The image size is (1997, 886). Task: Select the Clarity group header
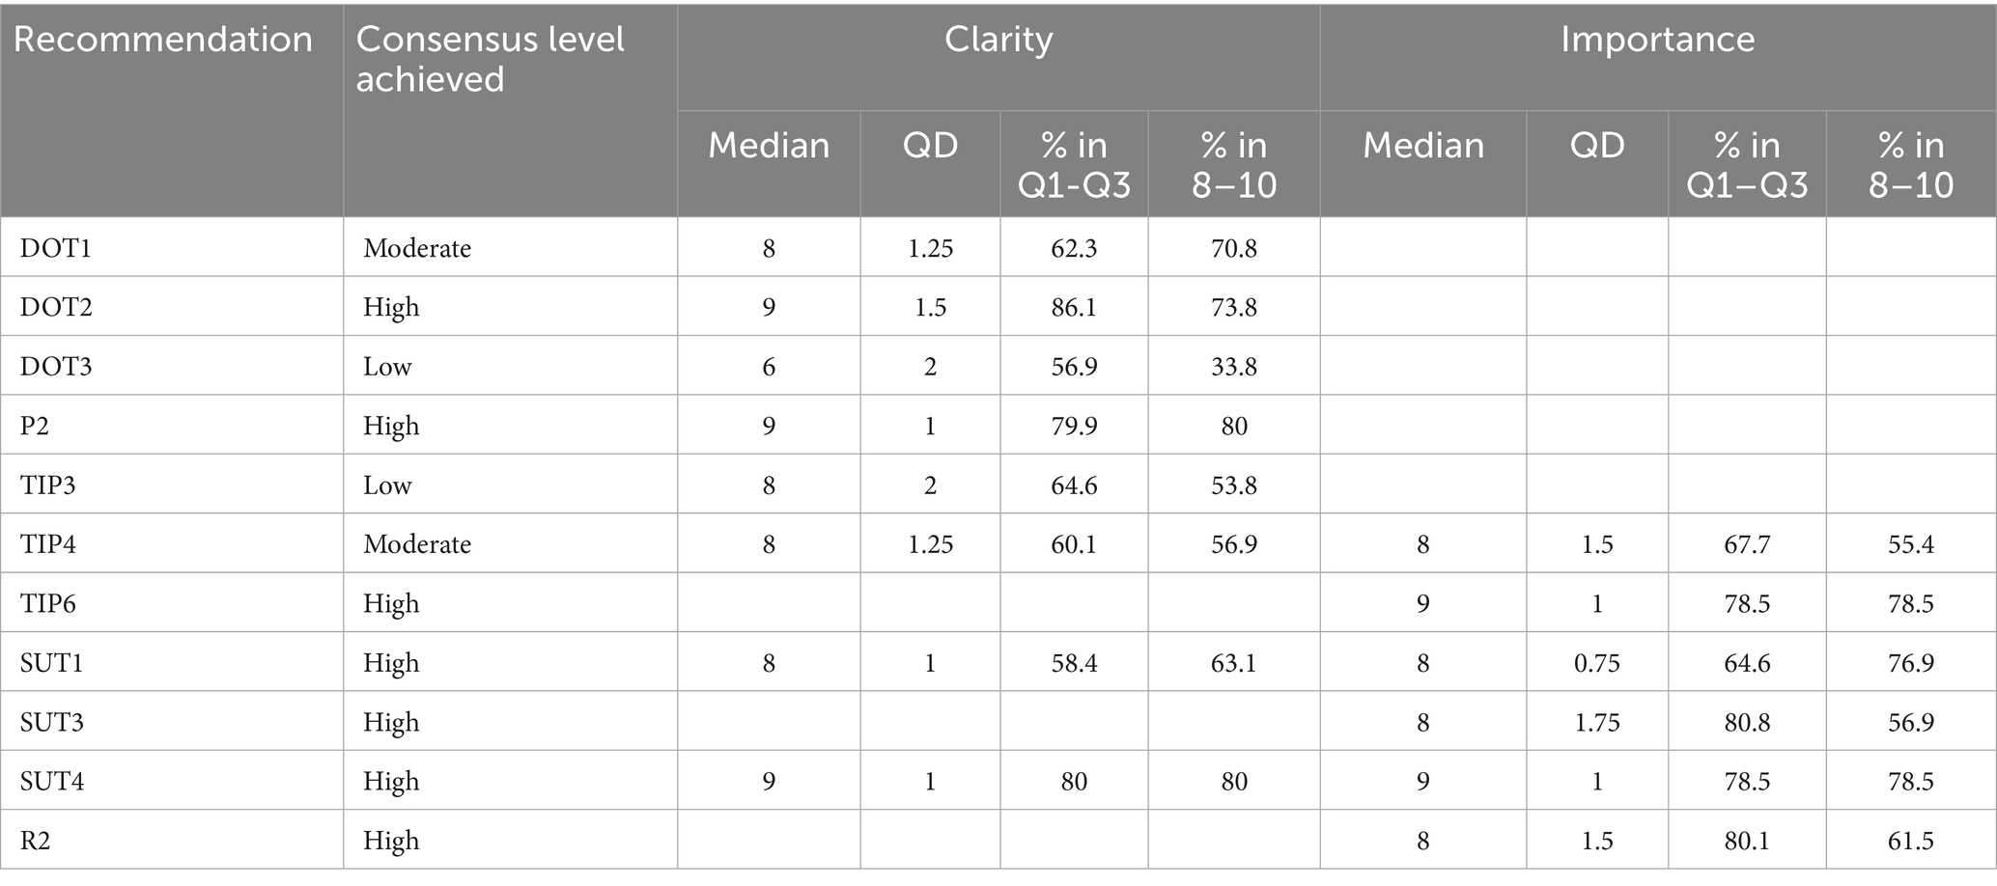click(x=998, y=41)
